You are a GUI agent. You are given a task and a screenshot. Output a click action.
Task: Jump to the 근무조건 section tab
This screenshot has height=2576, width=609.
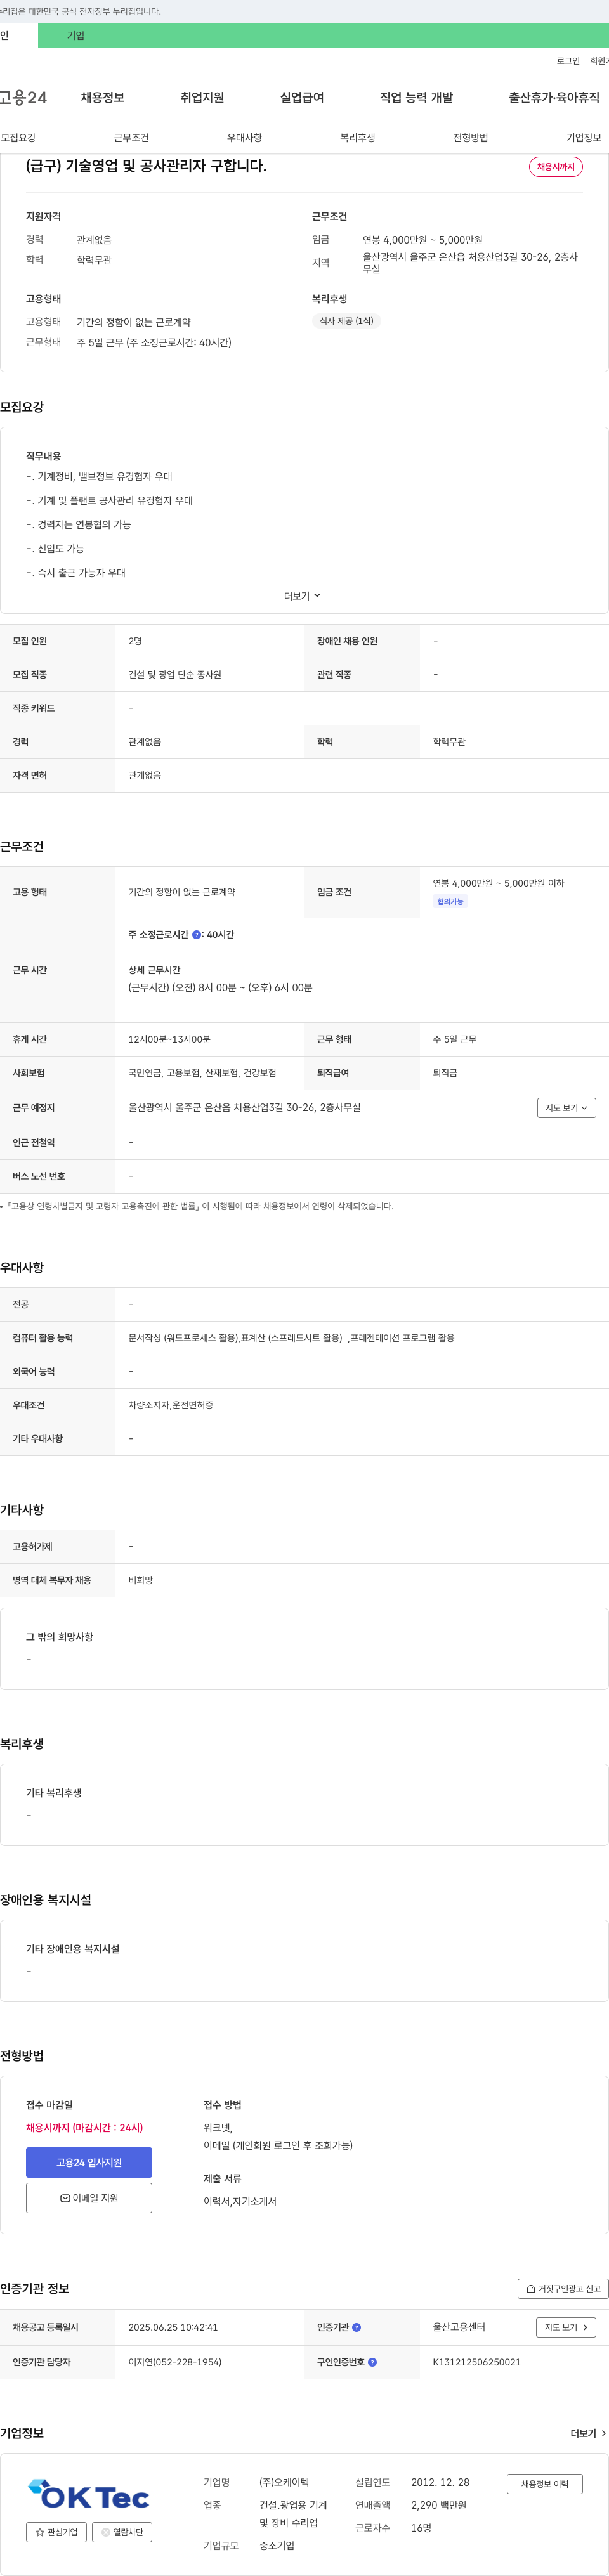click(x=131, y=138)
